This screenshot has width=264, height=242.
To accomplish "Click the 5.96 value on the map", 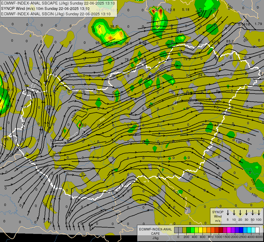I will (x=143, y=43).
